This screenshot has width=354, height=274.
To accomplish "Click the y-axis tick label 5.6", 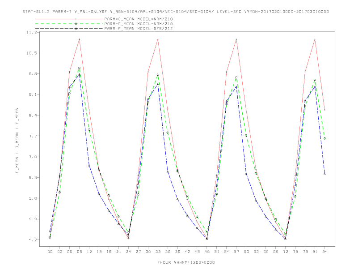I will coord(33,198).
